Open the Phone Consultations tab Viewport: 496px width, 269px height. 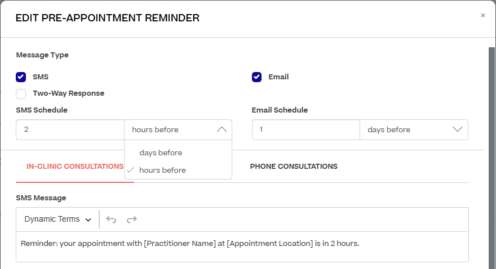pos(294,167)
